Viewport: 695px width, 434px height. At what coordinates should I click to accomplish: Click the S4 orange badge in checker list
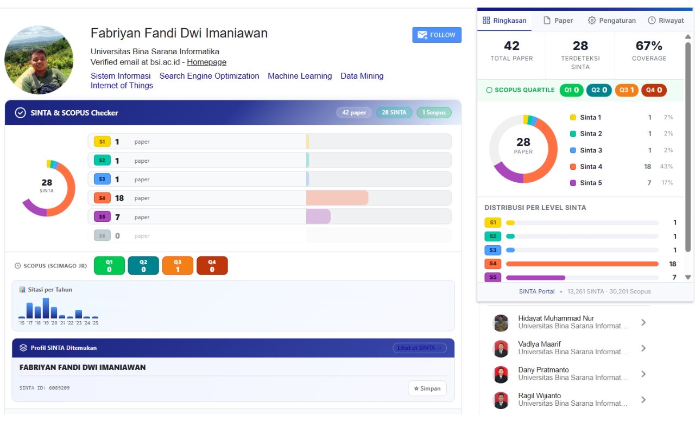102,198
